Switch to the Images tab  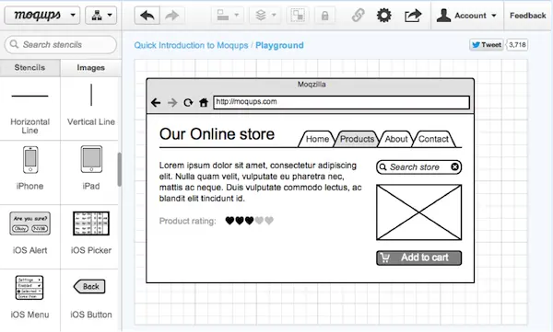click(91, 68)
